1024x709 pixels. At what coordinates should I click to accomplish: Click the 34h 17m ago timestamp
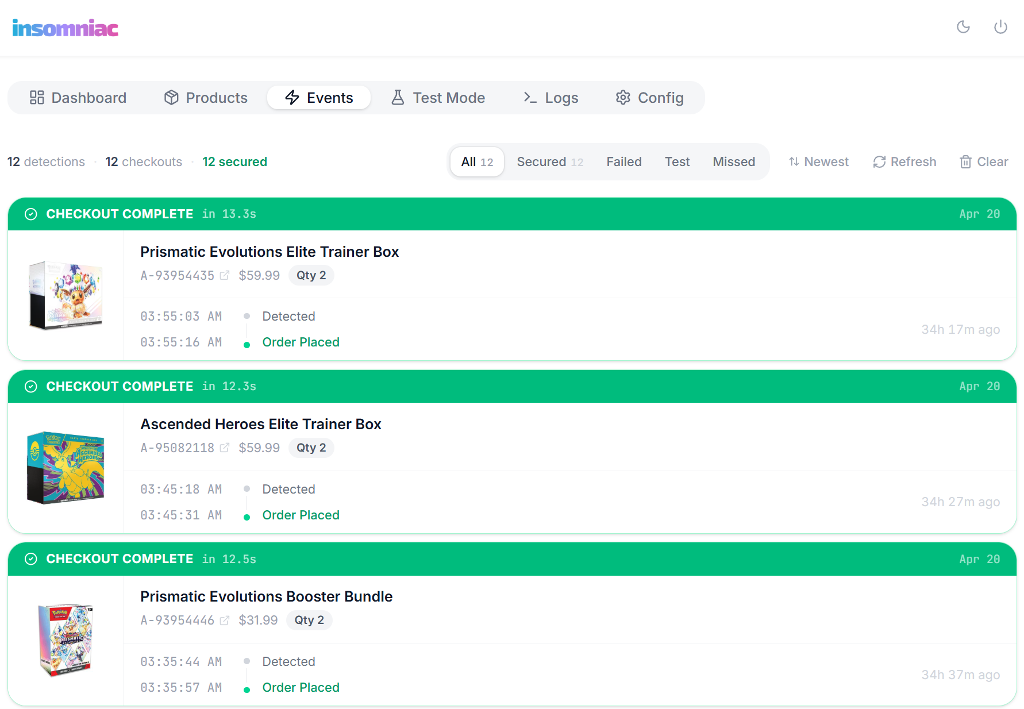point(960,329)
